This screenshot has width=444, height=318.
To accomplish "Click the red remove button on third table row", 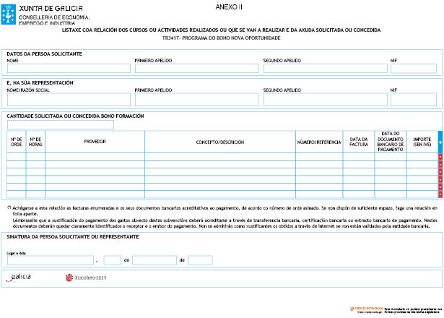I will [440, 172].
